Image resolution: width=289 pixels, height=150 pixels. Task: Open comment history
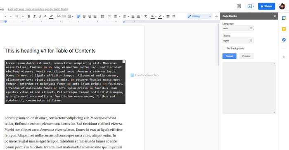point(239,6)
